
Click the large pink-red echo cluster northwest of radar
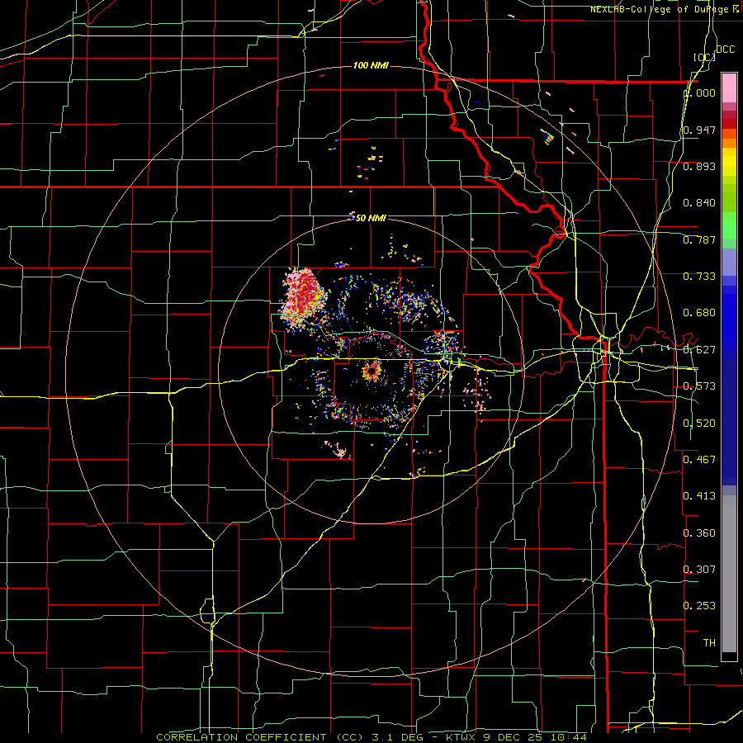coord(304,297)
